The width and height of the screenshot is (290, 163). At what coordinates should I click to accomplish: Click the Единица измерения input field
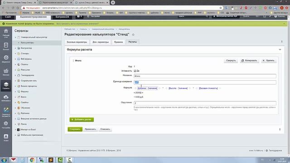[x=205, y=82]
